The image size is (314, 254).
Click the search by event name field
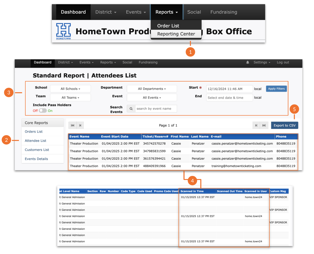[x=156, y=109]
